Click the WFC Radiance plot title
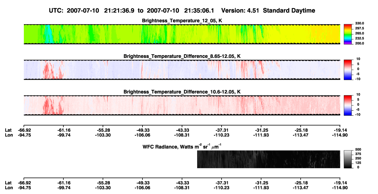The image size is (378, 194). tap(182, 146)
